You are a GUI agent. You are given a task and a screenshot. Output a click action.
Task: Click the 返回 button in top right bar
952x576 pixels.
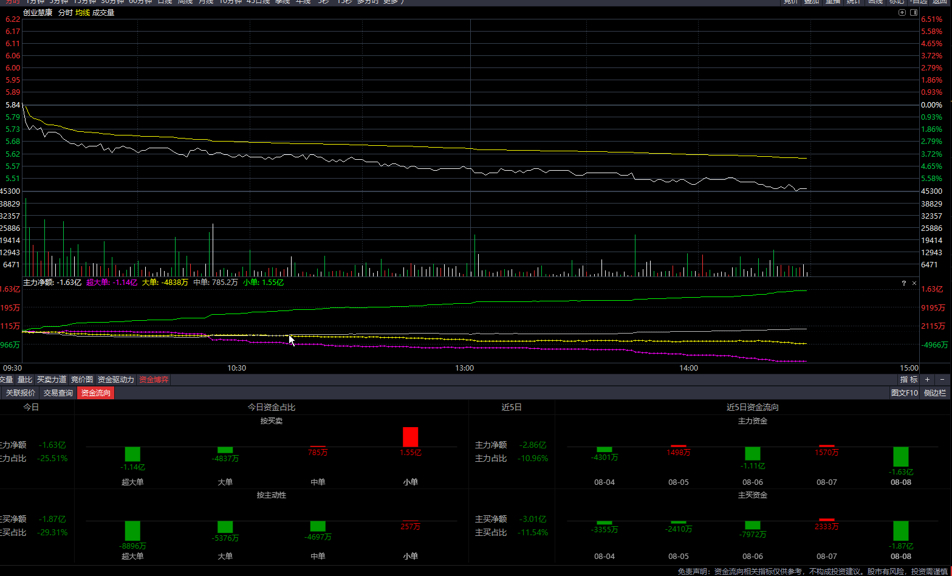pyautogui.click(x=940, y=2)
